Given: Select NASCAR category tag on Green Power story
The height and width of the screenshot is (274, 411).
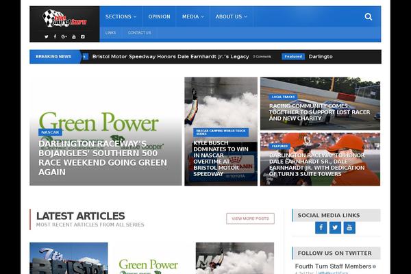Looking at the screenshot, I should pos(50,132).
